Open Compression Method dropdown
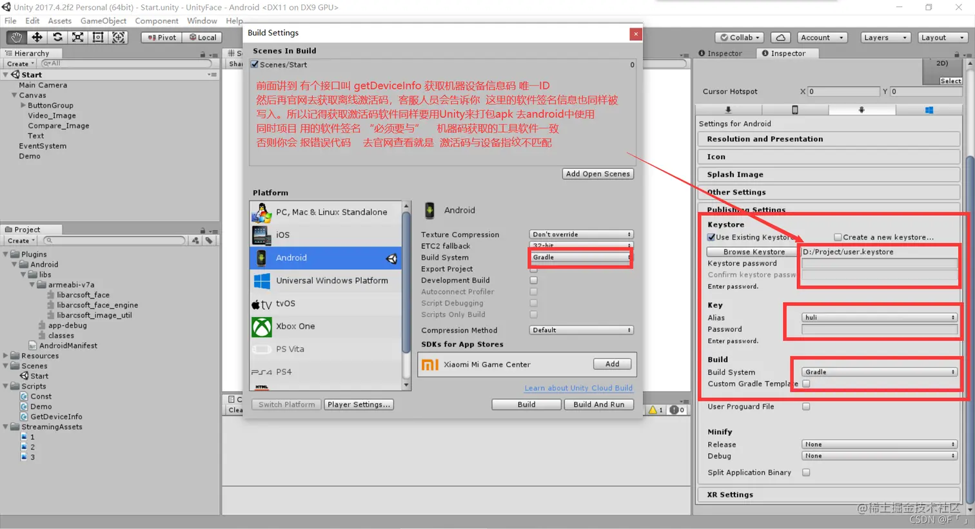975x529 pixels. 581,330
